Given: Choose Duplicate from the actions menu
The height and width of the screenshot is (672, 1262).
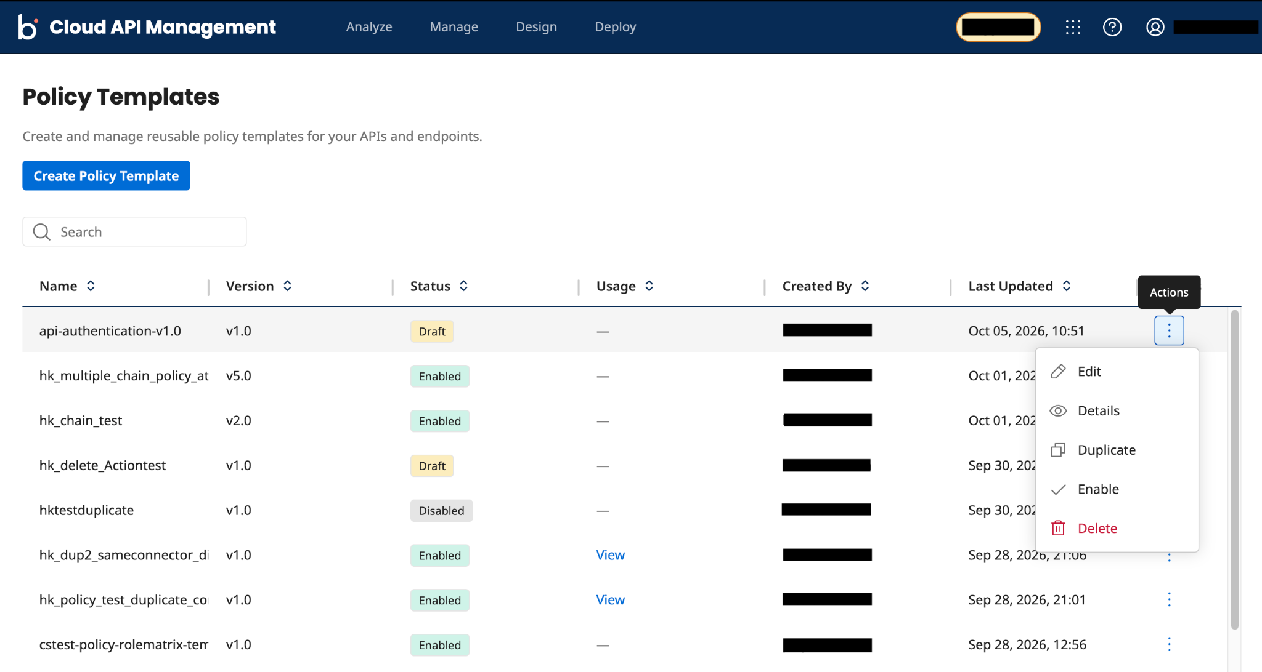Looking at the screenshot, I should click(x=1117, y=450).
